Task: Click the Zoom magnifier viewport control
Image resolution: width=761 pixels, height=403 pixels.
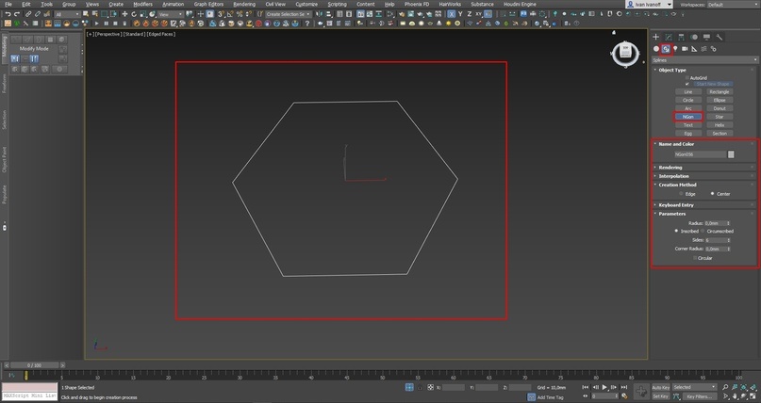Action: (x=725, y=387)
